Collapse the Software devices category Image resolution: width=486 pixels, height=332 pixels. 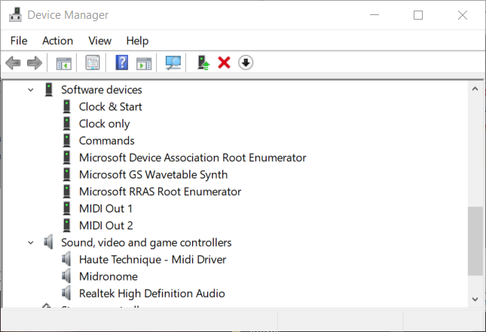point(31,90)
